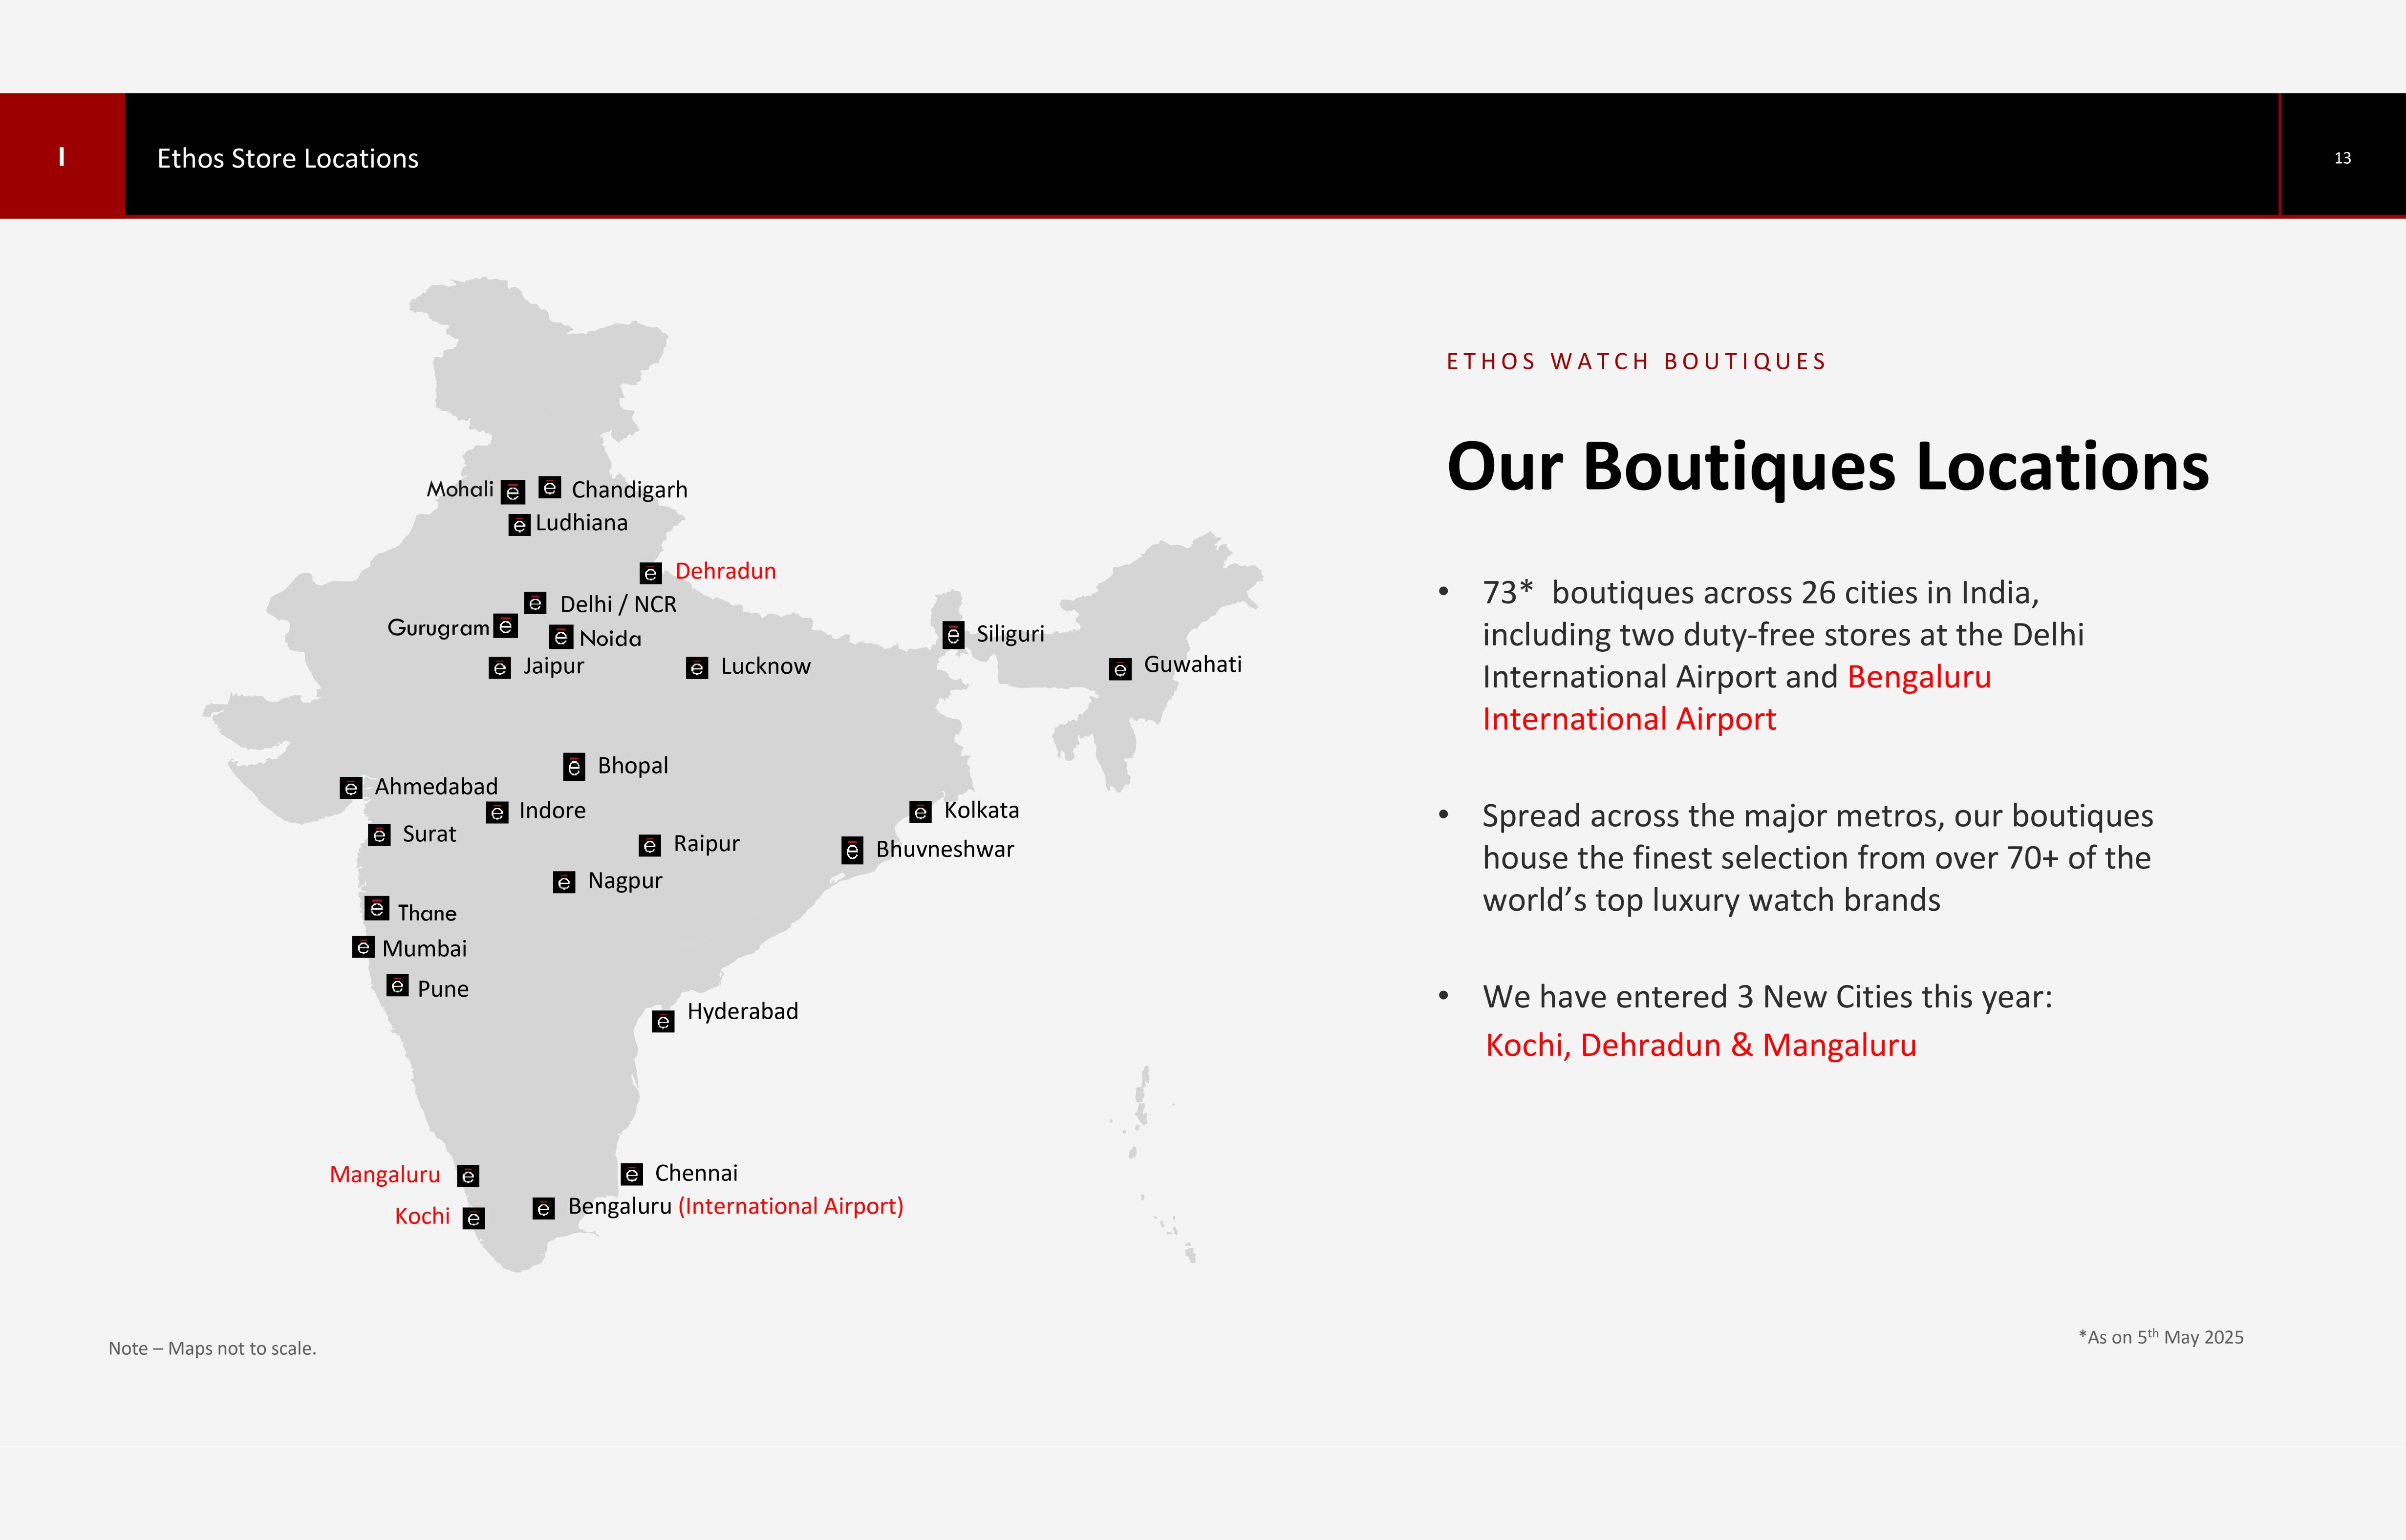Screen dimensions: 2406x1540
Task: Click the 'Mumbai' city label
Action: point(424,948)
